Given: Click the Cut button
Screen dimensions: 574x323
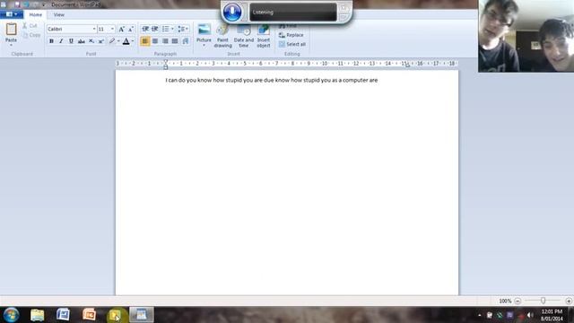Looking at the screenshot, I should (30, 26).
